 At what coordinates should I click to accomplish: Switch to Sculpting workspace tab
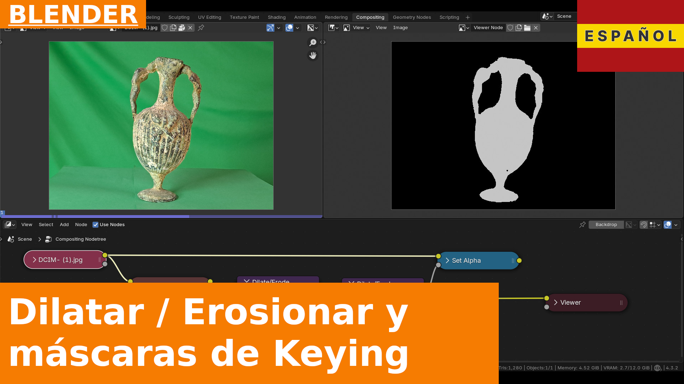coord(179,17)
